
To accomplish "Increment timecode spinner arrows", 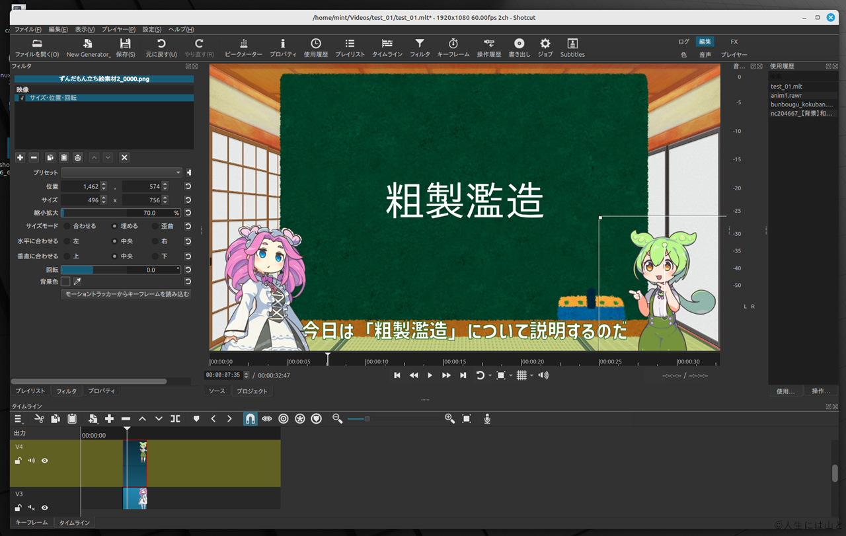I will 247,375.
